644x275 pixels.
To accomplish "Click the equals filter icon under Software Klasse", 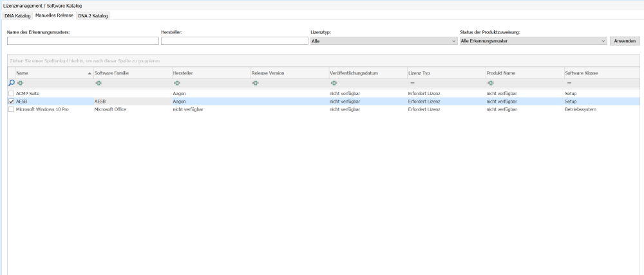I will [x=569, y=83].
